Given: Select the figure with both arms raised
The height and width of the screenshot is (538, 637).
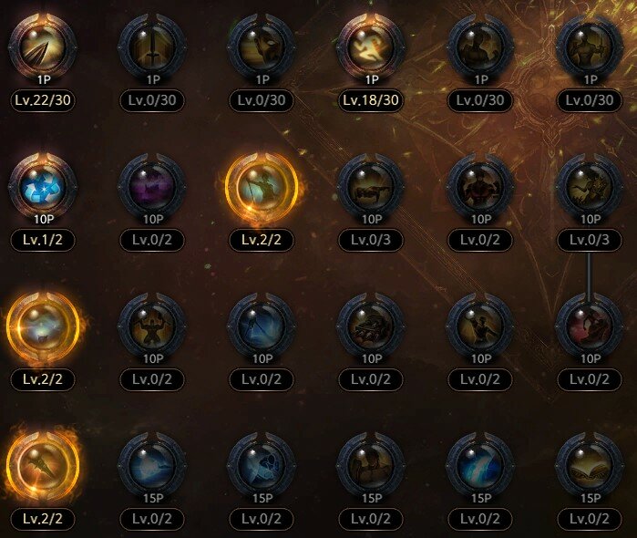Looking at the screenshot, I should click(x=152, y=326).
